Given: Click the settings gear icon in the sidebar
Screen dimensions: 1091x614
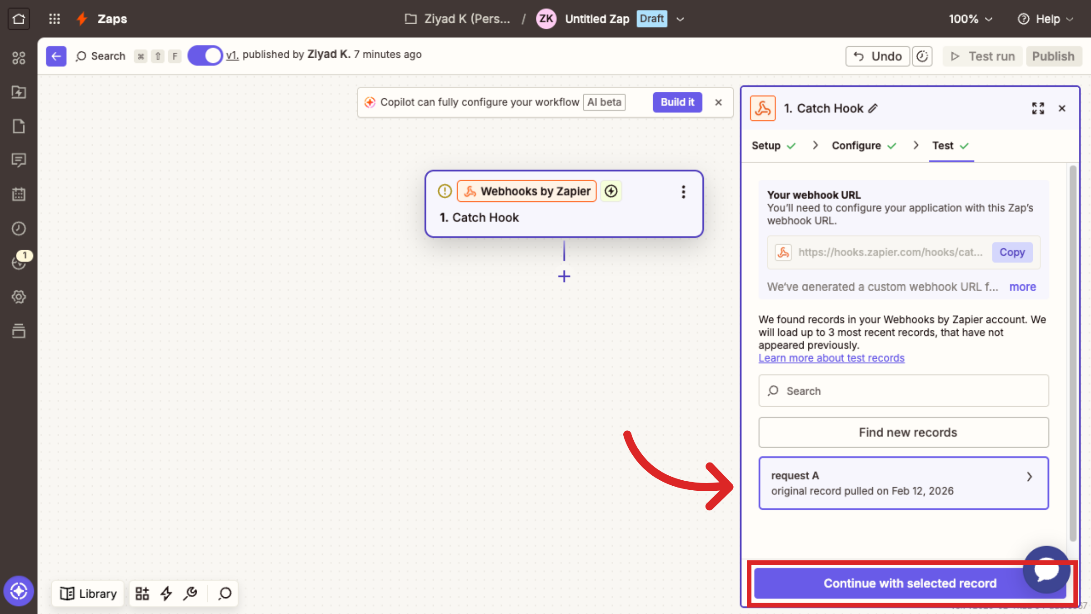Looking at the screenshot, I should click(19, 297).
